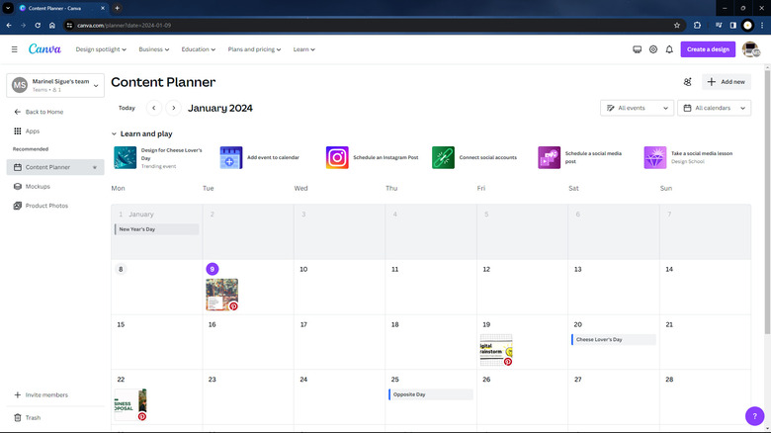Click the browser back arrow
771x433 pixels.
9,25
